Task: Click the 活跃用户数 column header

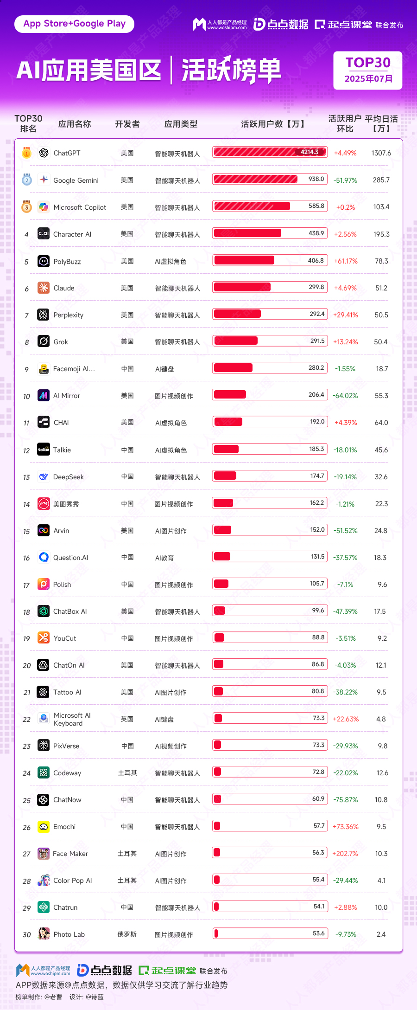Action: (273, 124)
